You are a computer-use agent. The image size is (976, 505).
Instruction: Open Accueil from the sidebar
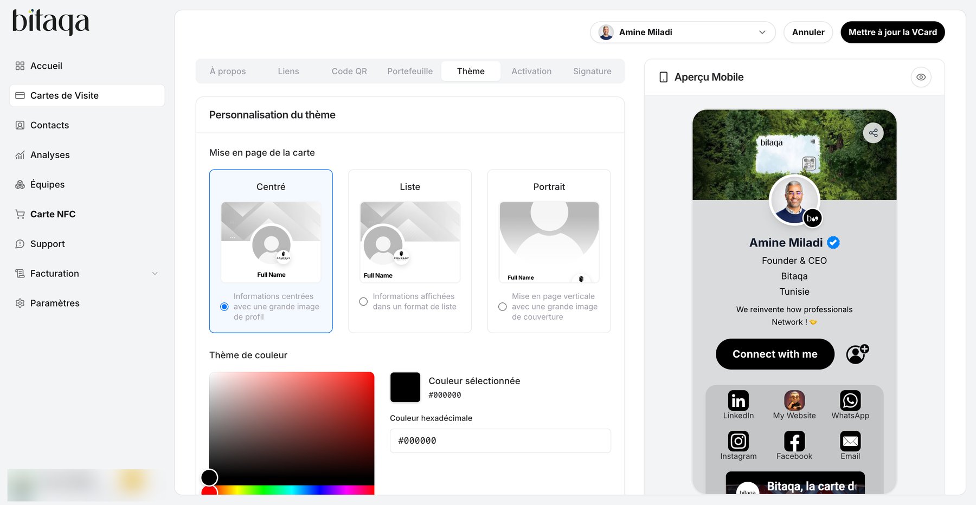pyautogui.click(x=87, y=66)
